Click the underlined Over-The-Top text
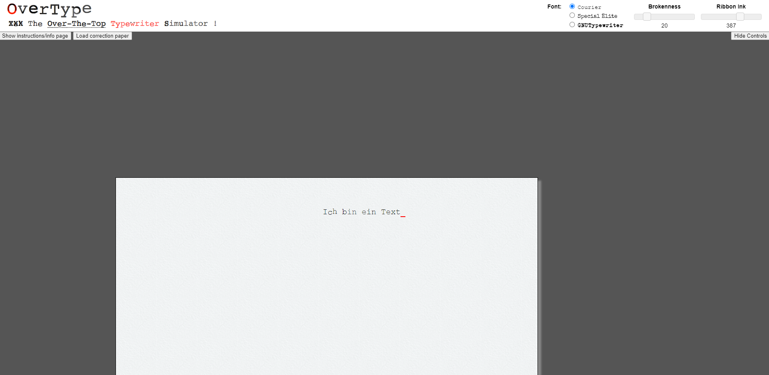 pyautogui.click(x=76, y=23)
